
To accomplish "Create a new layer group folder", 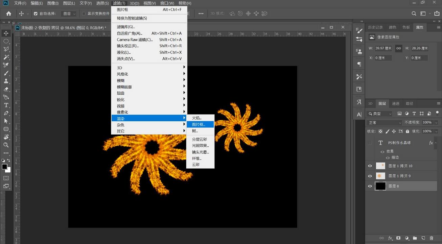I will pyautogui.click(x=415, y=238).
